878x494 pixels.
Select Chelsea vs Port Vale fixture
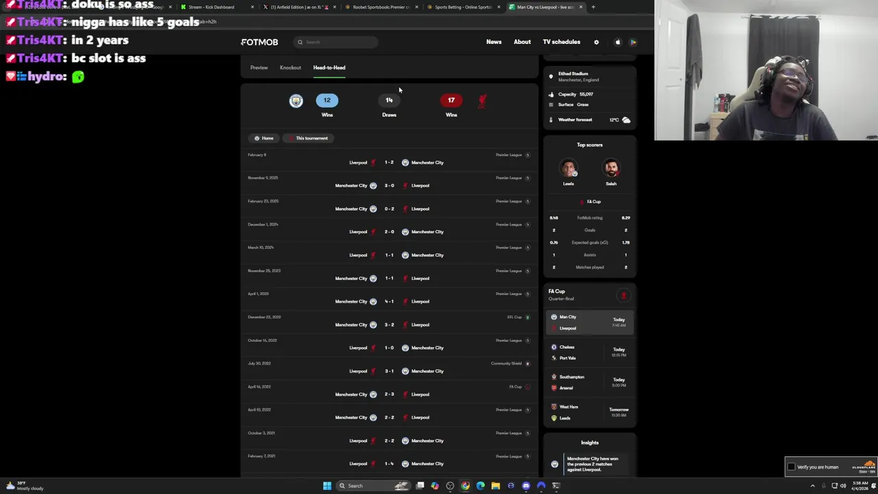[590, 353]
